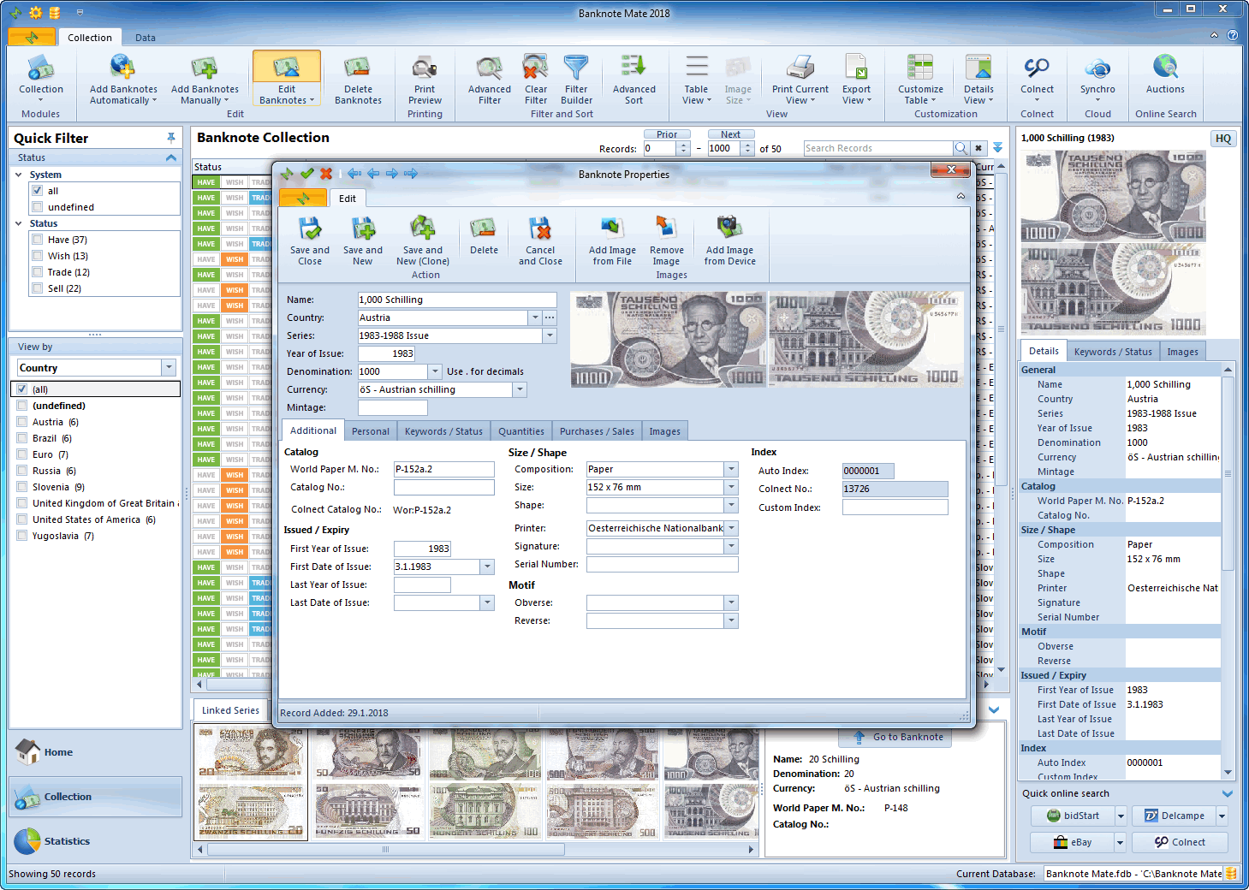This screenshot has width=1249, height=890.
Task: Check the Have (37) status filter
Action: coord(38,240)
